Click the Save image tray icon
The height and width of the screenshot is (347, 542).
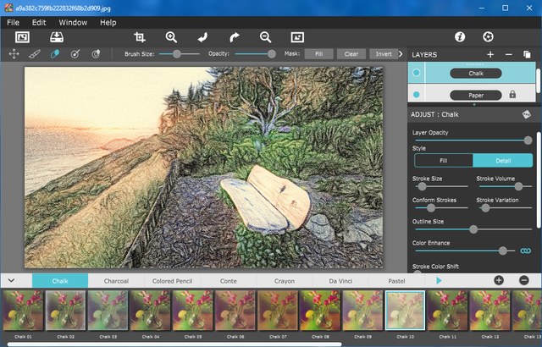tap(57, 37)
